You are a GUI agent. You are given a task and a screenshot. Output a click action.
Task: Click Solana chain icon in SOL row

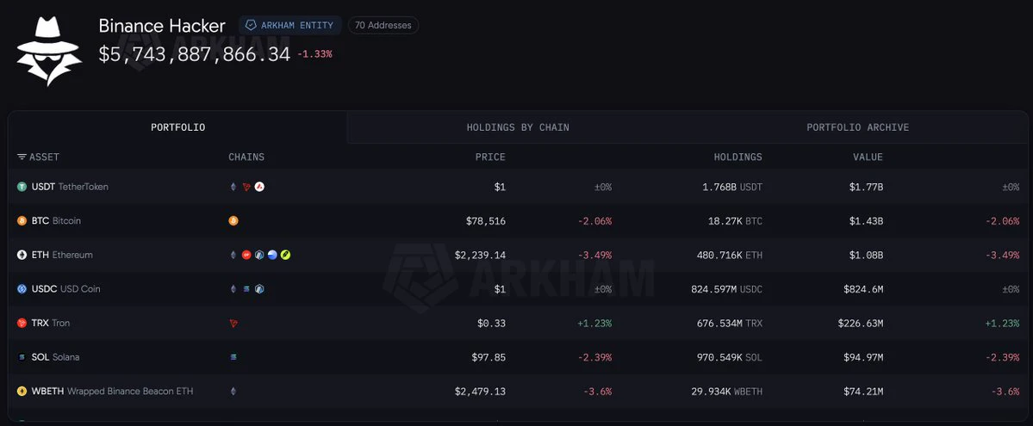tap(233, 357)
